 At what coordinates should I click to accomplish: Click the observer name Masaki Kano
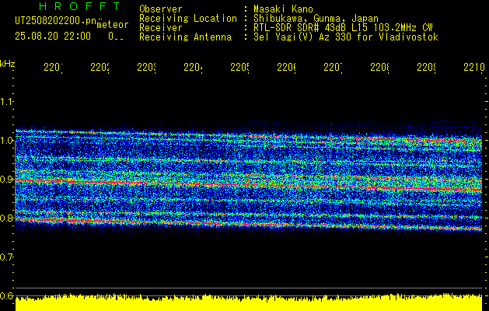click(283, 9)
